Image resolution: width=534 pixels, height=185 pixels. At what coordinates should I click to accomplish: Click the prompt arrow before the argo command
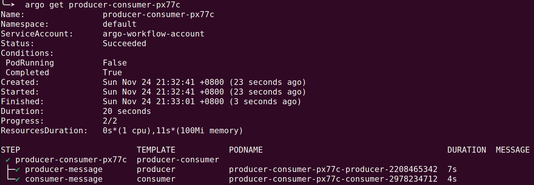(9, 5)
